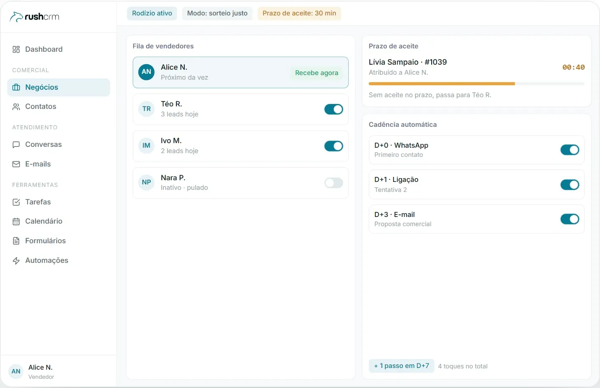Viewport: 600px width, 388px height.
Task: Toggle the D+0 WhatsApp cadence step
Action: point(569,150)
